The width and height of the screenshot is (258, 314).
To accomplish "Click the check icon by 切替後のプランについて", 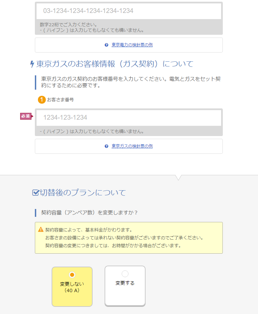I will (x=36, y=193).
